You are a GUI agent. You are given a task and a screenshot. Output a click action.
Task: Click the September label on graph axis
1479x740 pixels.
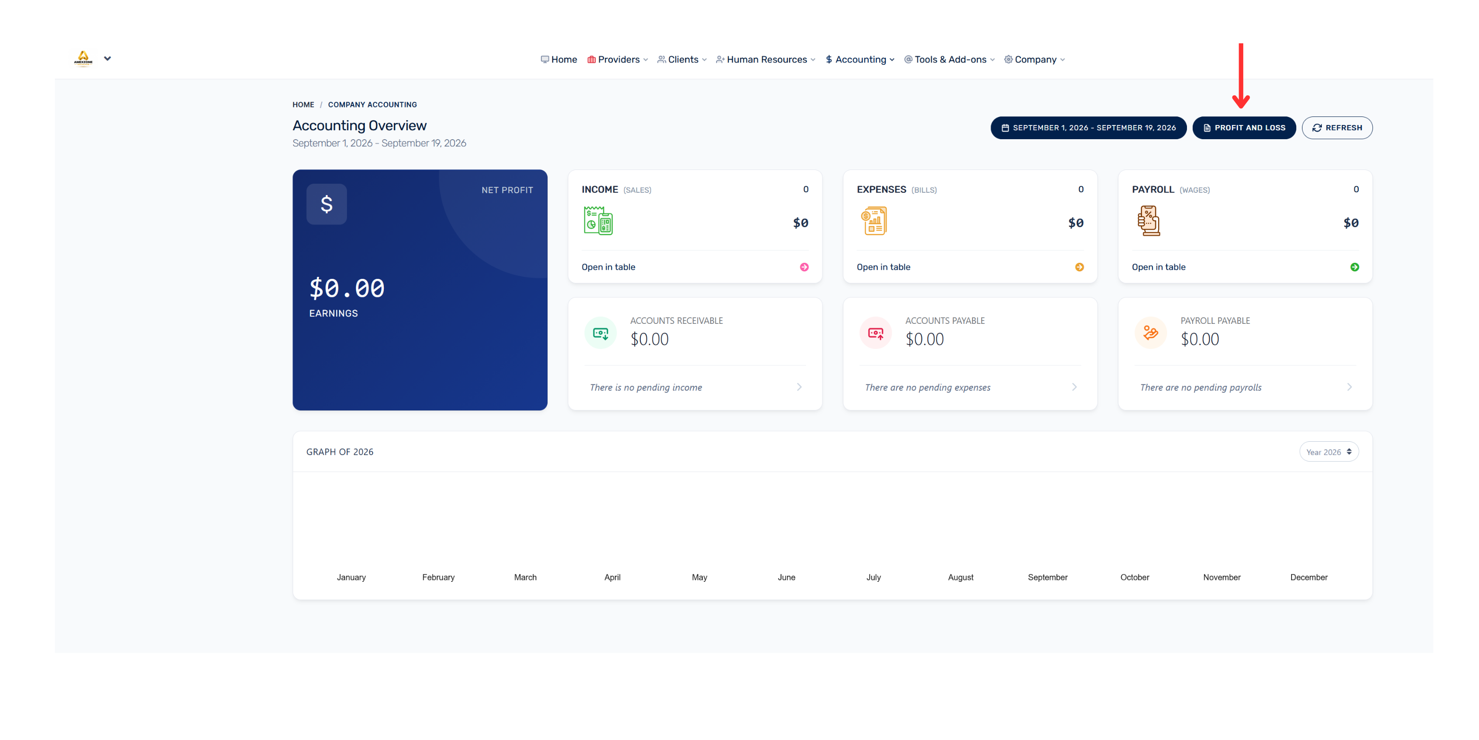pos(1047,578)
